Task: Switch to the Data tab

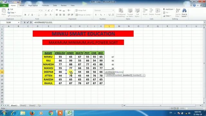Action: (x=55, y=5)
